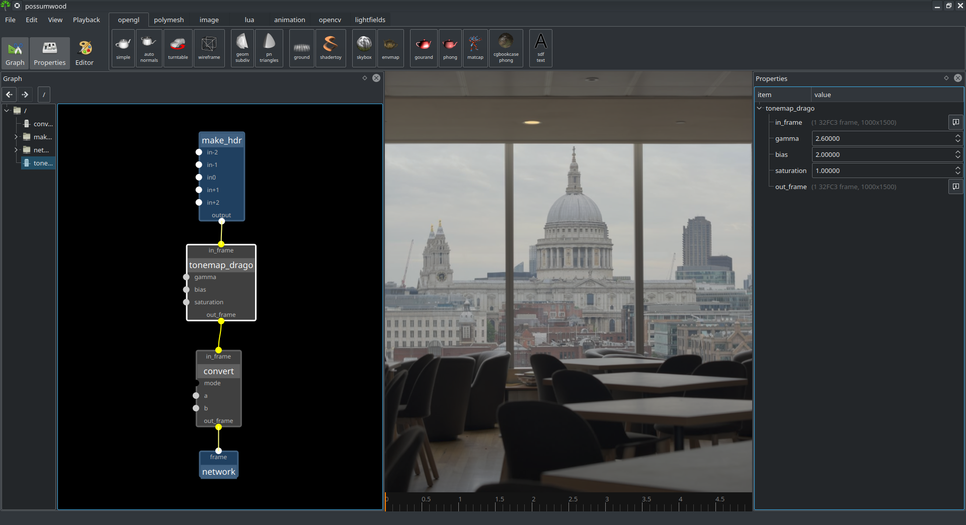Close the Properties panel
This screenshot has height=525, width=966.
coord(958,78)
